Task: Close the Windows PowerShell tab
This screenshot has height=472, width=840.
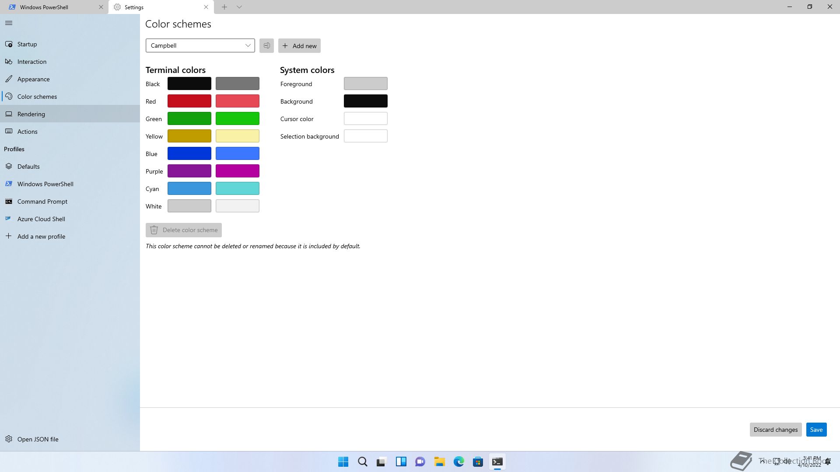Action: (101, 7)
